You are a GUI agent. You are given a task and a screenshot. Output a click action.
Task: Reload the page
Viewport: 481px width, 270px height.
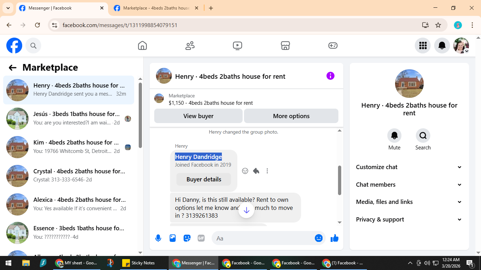click(x=37, y=25)
